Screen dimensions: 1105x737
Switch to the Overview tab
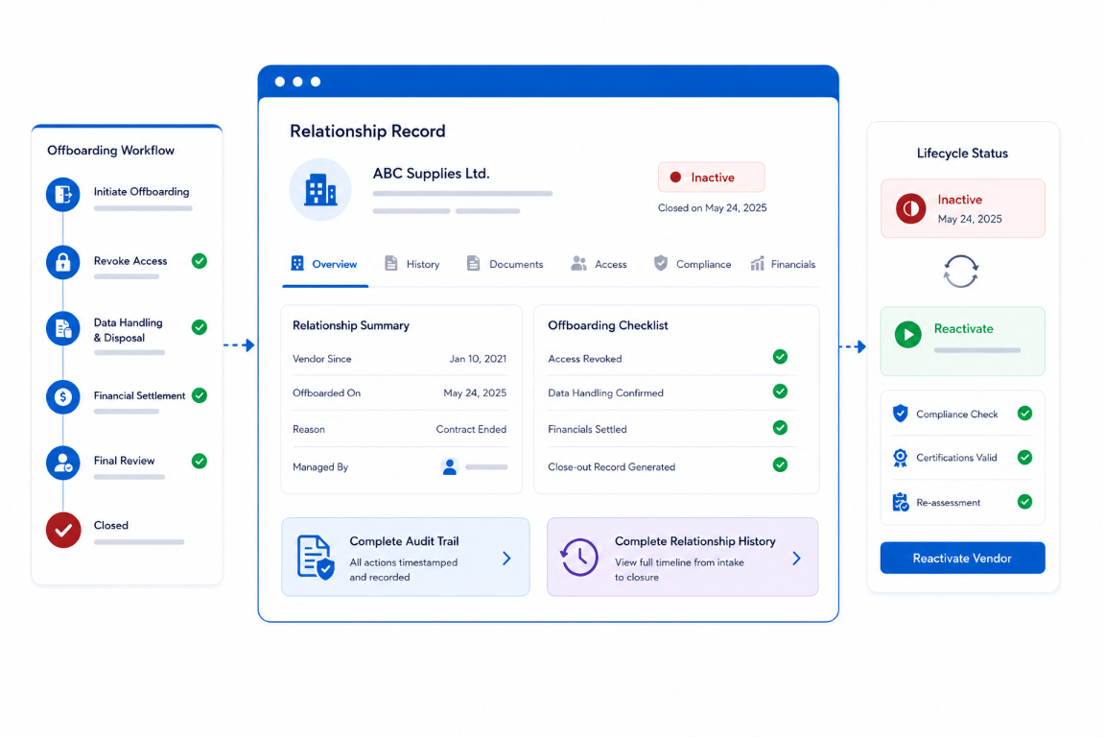tap(325, 265)
